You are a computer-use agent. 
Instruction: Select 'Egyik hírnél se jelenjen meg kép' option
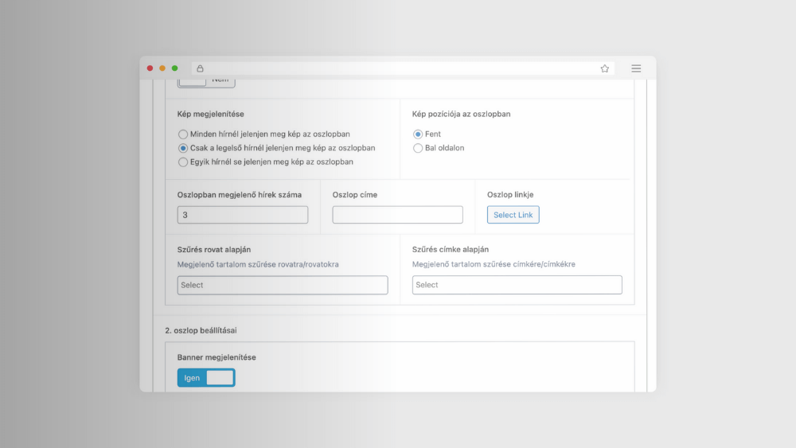point(183,162)
